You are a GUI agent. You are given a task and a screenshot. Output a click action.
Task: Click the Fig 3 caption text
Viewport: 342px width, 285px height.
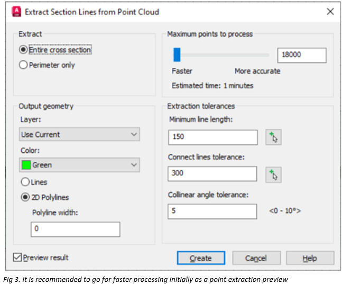(x=146, y=280)
